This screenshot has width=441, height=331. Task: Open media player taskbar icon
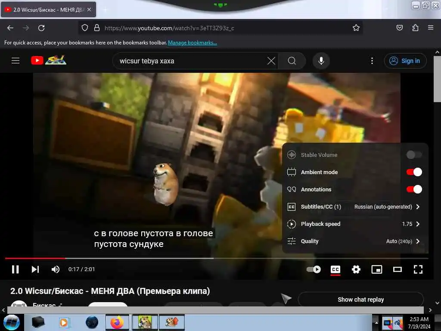pos(64,322)
